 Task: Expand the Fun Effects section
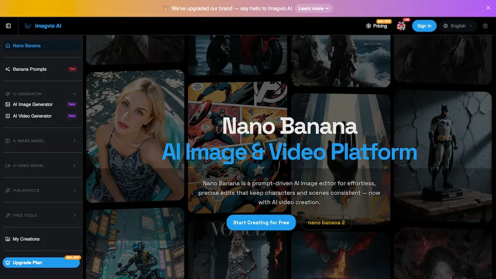[75, 190]
